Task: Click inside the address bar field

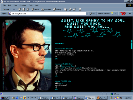Action: [x=48, y=14]
